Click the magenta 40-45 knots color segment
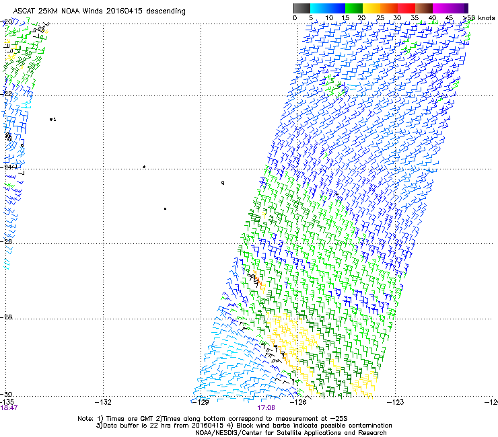 pyautogui.click(x=441, y=8)
